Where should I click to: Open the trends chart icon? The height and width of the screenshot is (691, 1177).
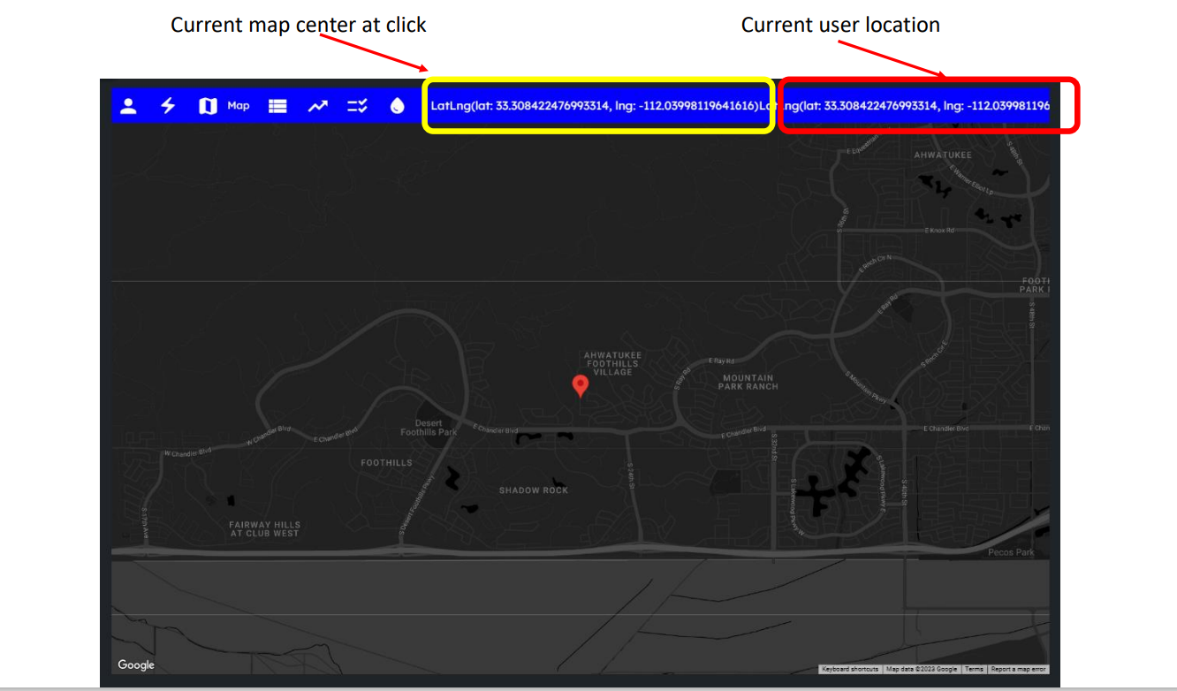click(317, 105)
